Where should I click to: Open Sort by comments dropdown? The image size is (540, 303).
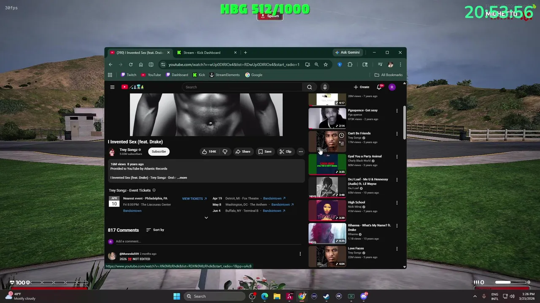pyautogui.click(x=155, y=230)
